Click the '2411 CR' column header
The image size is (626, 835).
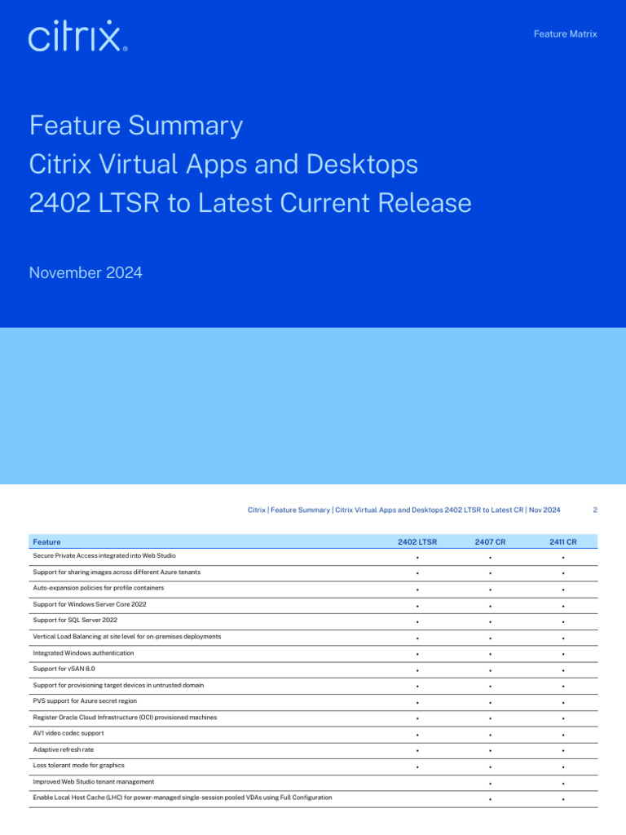[x=563, y=541]
